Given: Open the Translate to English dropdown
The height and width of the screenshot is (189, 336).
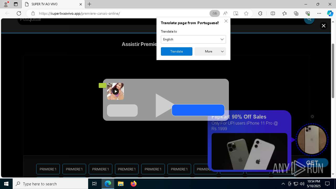Looking at the screenshot, I should [193, 39].
